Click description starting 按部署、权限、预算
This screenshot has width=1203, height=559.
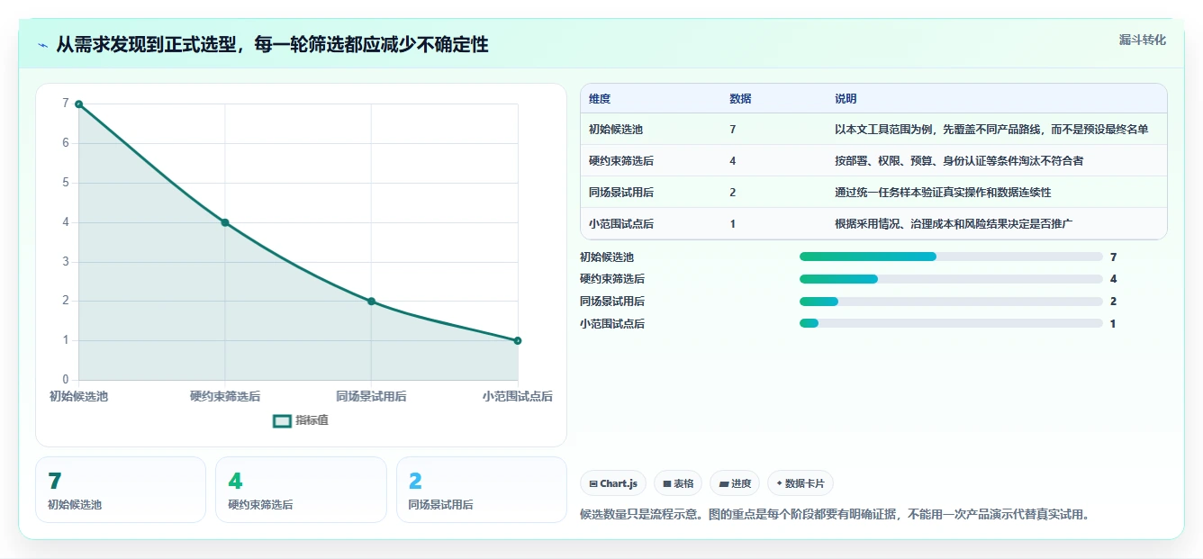click(x=959, y=161)
